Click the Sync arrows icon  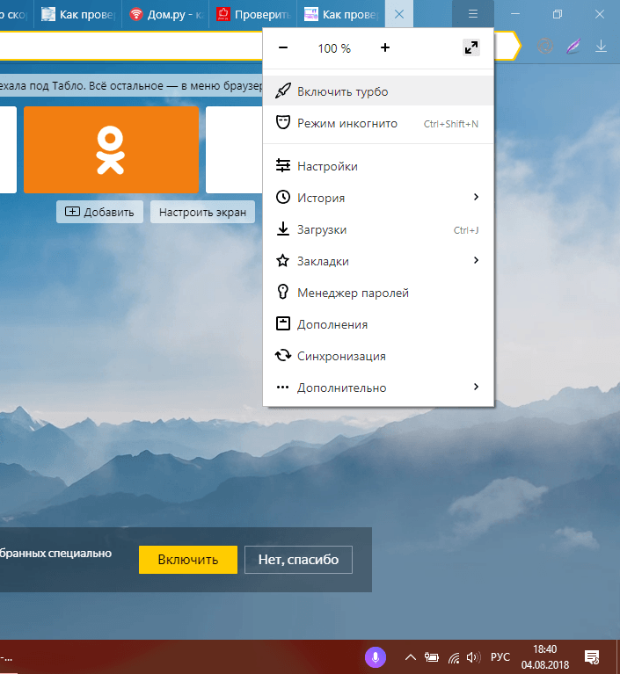pyautogui.click(x=282, y=356)
